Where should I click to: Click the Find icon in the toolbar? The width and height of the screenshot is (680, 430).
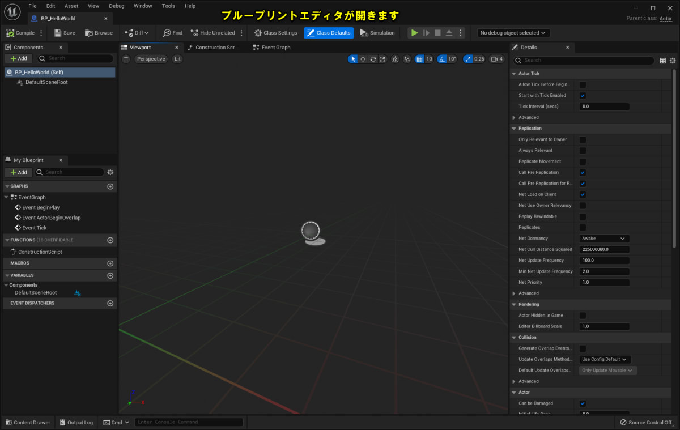(168, 33)
